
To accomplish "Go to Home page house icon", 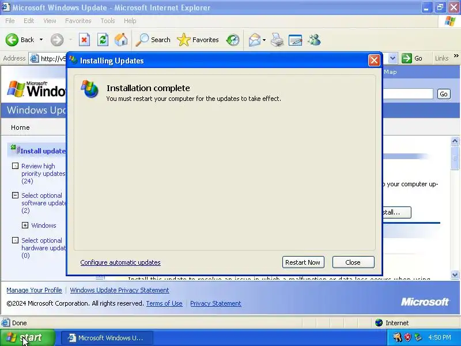I will [121, 40].
